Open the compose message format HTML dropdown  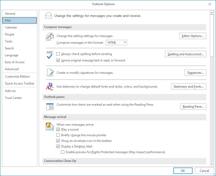(116, 42)
